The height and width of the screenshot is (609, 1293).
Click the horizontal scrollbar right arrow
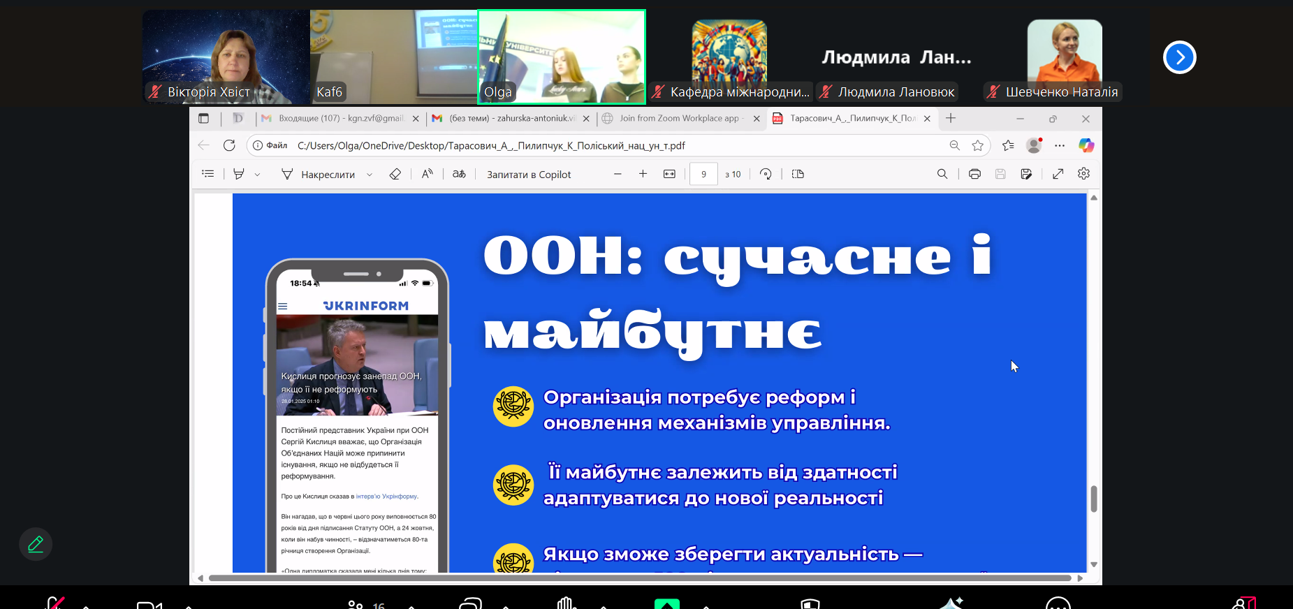click(1080, 578)
